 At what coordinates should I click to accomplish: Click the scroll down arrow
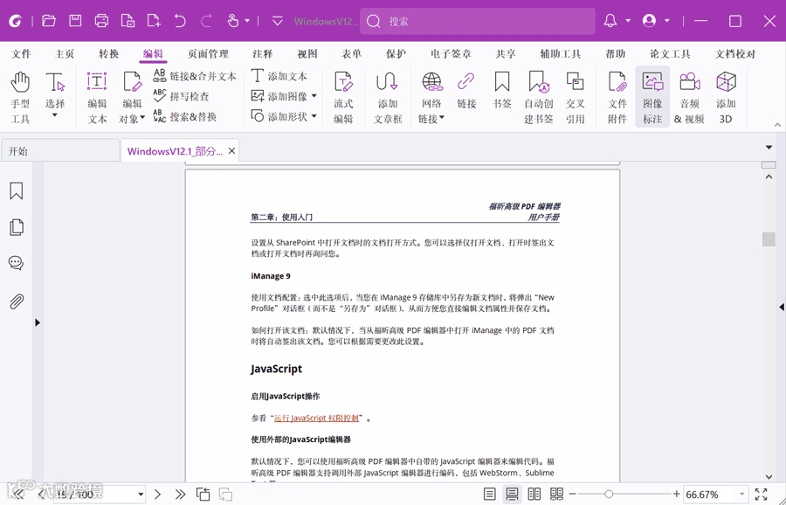coord(769,477)
